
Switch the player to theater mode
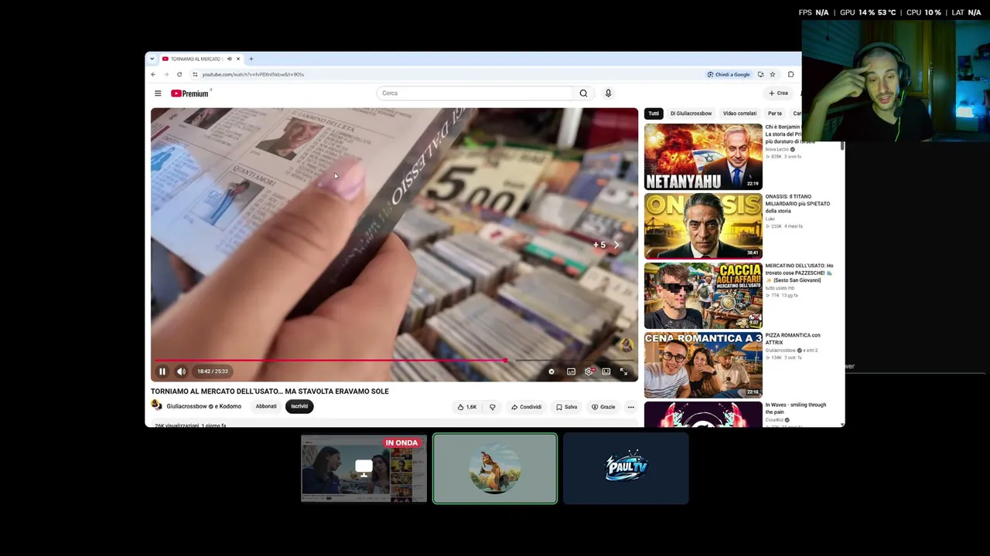(x=606, y=371)
